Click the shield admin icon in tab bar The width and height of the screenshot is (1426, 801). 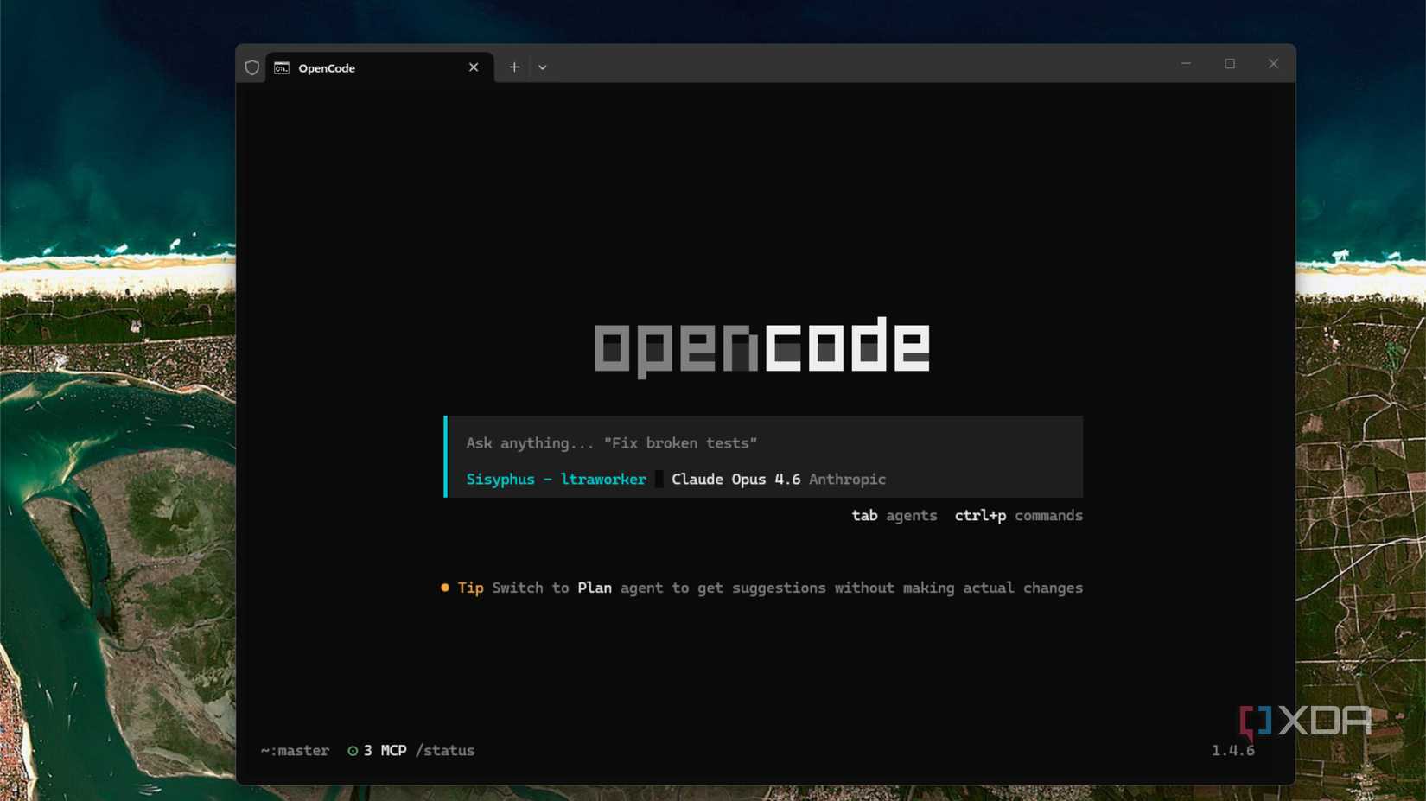click(x=253, y=67)
